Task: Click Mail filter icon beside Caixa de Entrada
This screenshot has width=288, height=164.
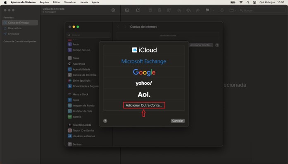Action: [113, 10]
